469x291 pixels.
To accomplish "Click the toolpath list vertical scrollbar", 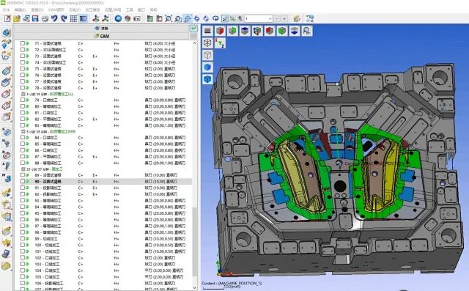I will (x=194, y=164).
